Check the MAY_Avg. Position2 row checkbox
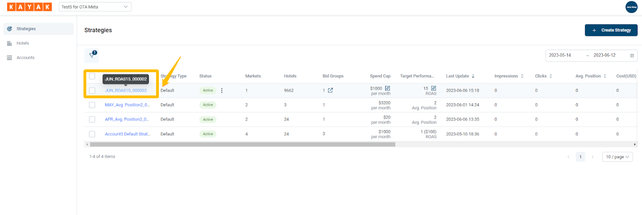Image resolution: width=642 pixels, height=215 pixels. click(x=92, y=105)
